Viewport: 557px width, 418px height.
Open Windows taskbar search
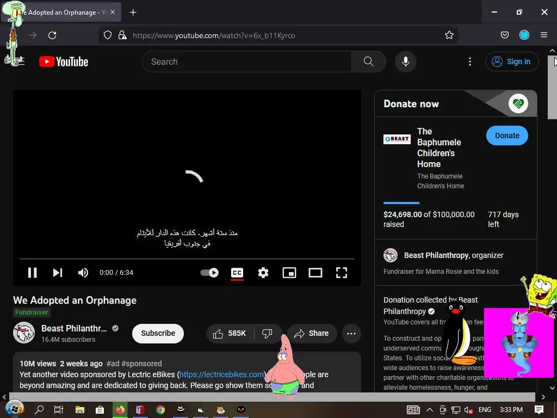pyautogui.click(x=39, y=410)
